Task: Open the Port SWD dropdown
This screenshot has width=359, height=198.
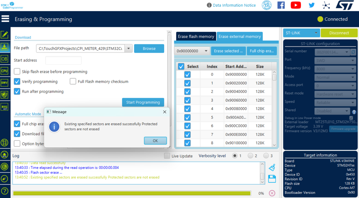Action: coord(335,60)
